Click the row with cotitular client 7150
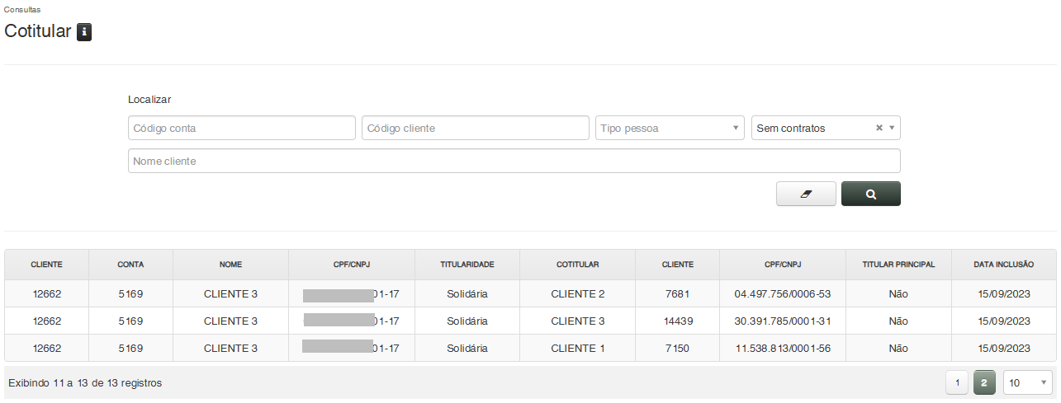The image size is (1061, 403). (676, 348)
